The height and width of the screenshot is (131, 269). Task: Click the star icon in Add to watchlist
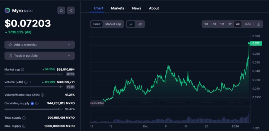10,45
